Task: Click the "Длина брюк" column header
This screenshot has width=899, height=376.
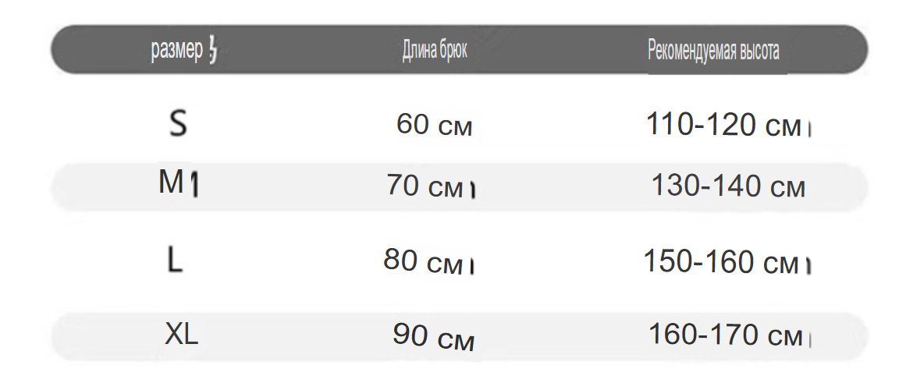Action: 435,51
